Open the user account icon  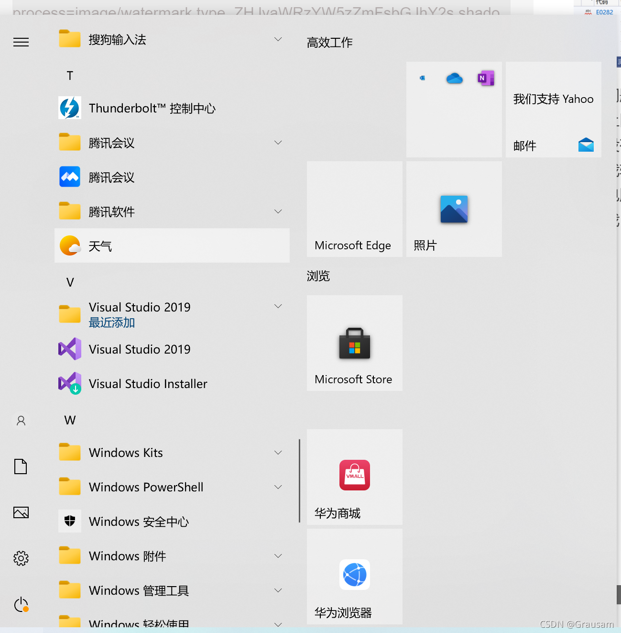(21, 421)
